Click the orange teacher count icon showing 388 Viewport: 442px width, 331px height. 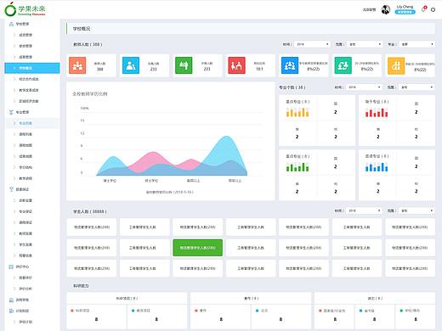point(77,65)
